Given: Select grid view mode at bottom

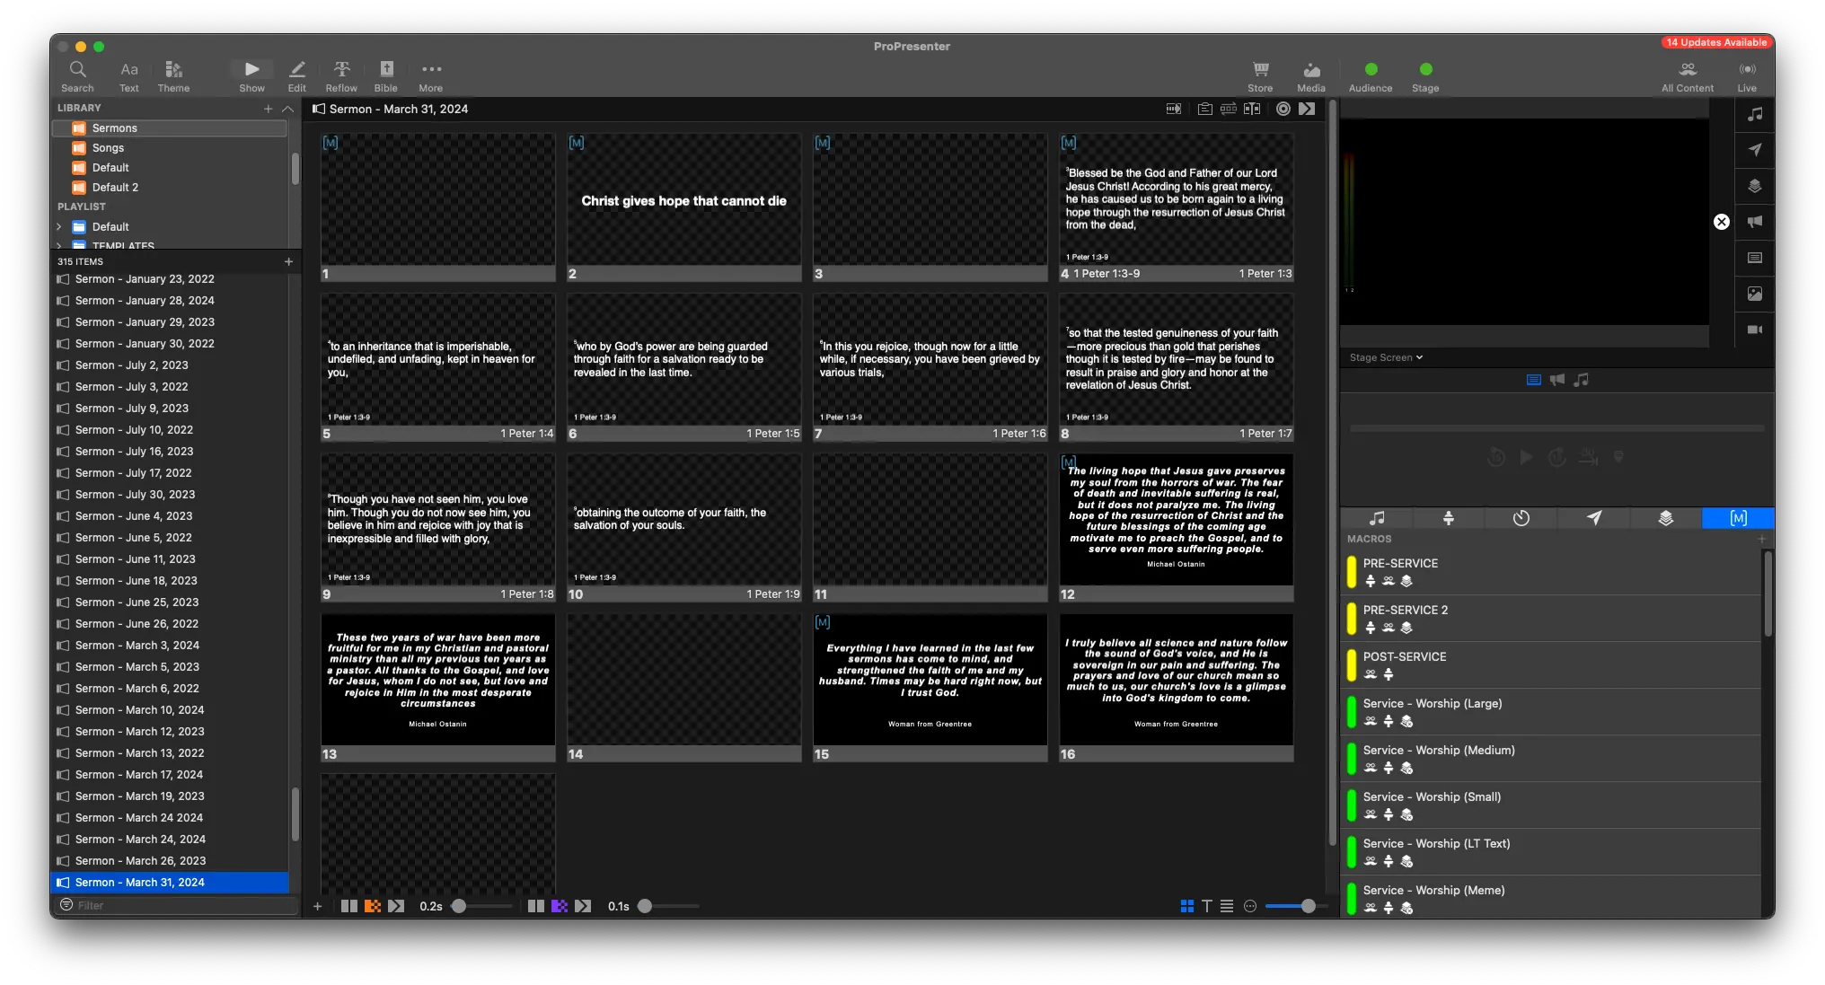Looking at the screenshot, I should coord(1186,906).
